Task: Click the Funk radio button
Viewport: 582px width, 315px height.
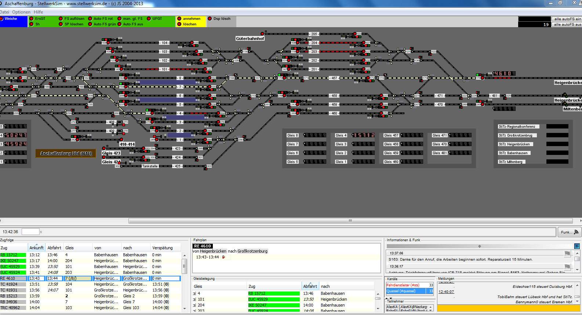Action: click(x=570, y=232)
